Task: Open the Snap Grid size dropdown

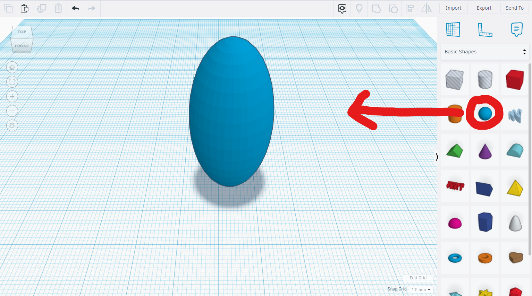Action: coord(421,289)
